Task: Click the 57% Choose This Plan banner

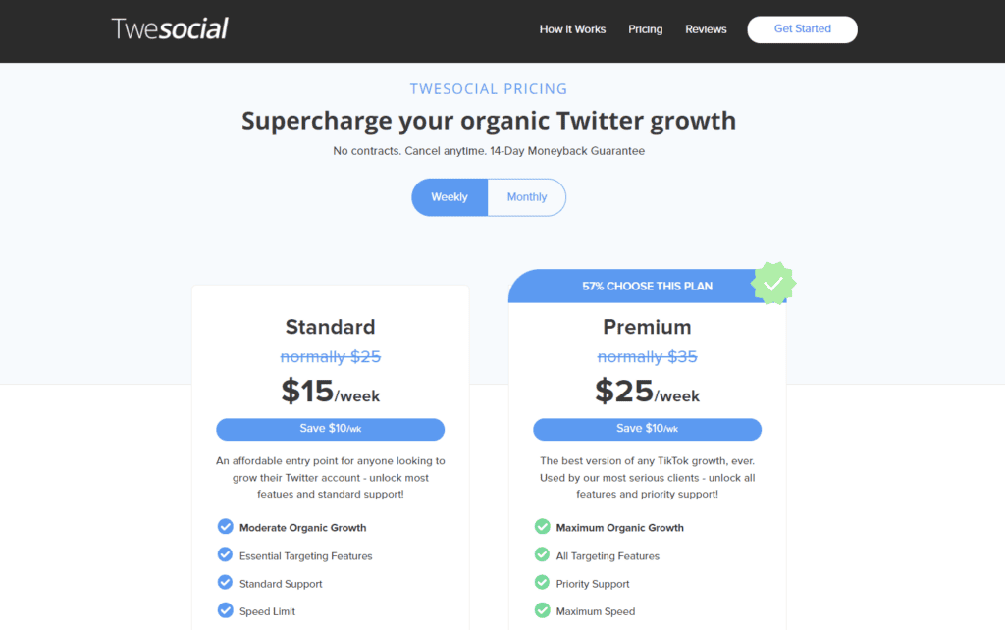Action: tap(647, 286)
